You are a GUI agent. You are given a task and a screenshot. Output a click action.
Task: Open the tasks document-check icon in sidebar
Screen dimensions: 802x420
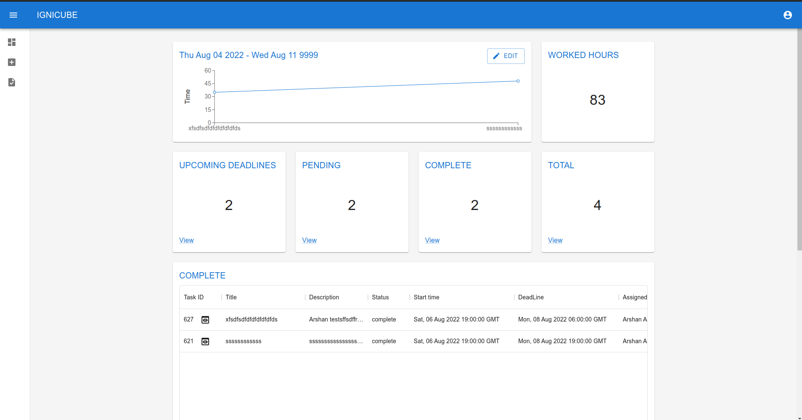click(x=12, y=82)
